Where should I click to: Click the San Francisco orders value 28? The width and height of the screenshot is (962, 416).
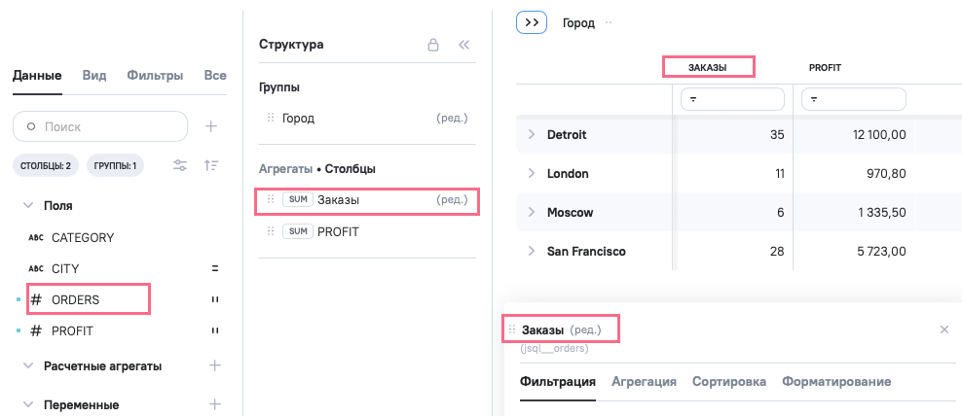tap(777, 251)
